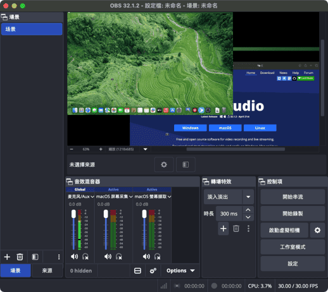This screenshot has height=292, width=328.
Task: Expand the macOS 屏幕采集 channel chevron
Action: [x=130, y=197]
